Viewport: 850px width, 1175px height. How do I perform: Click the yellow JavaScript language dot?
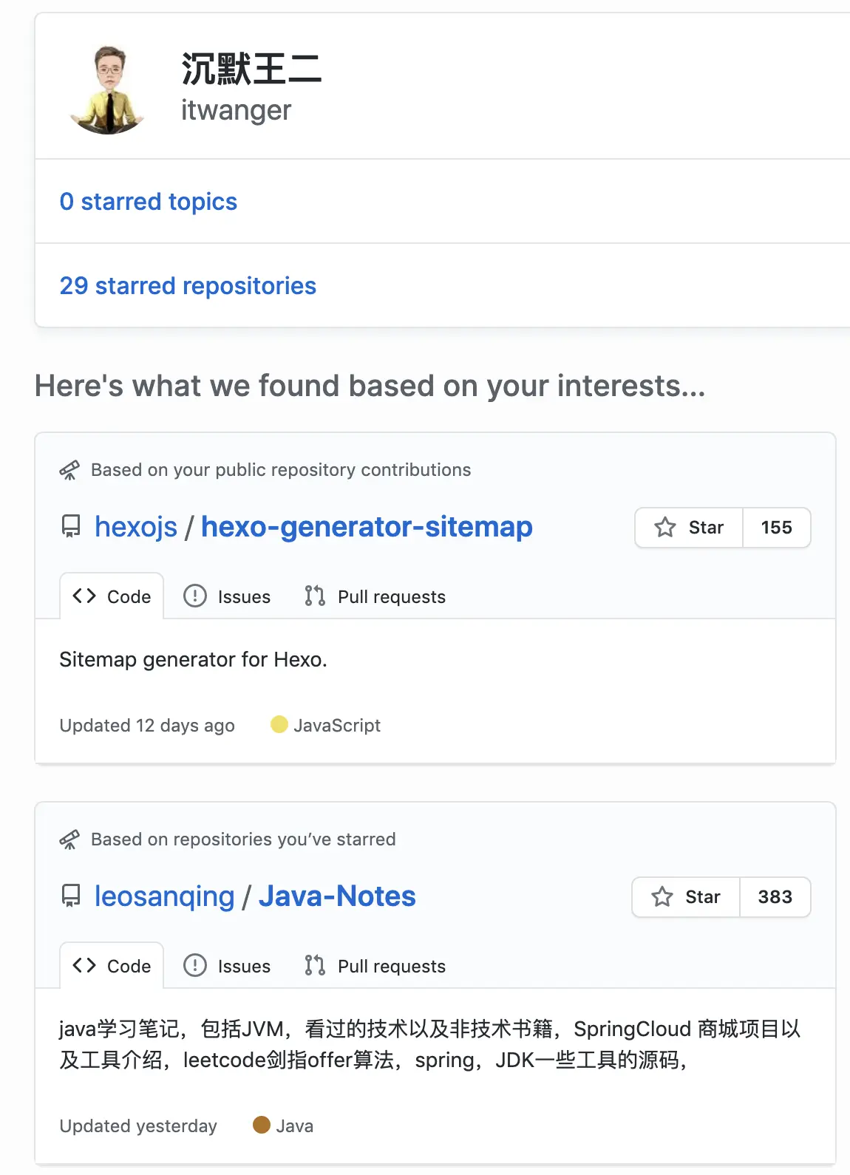point(279,725)
